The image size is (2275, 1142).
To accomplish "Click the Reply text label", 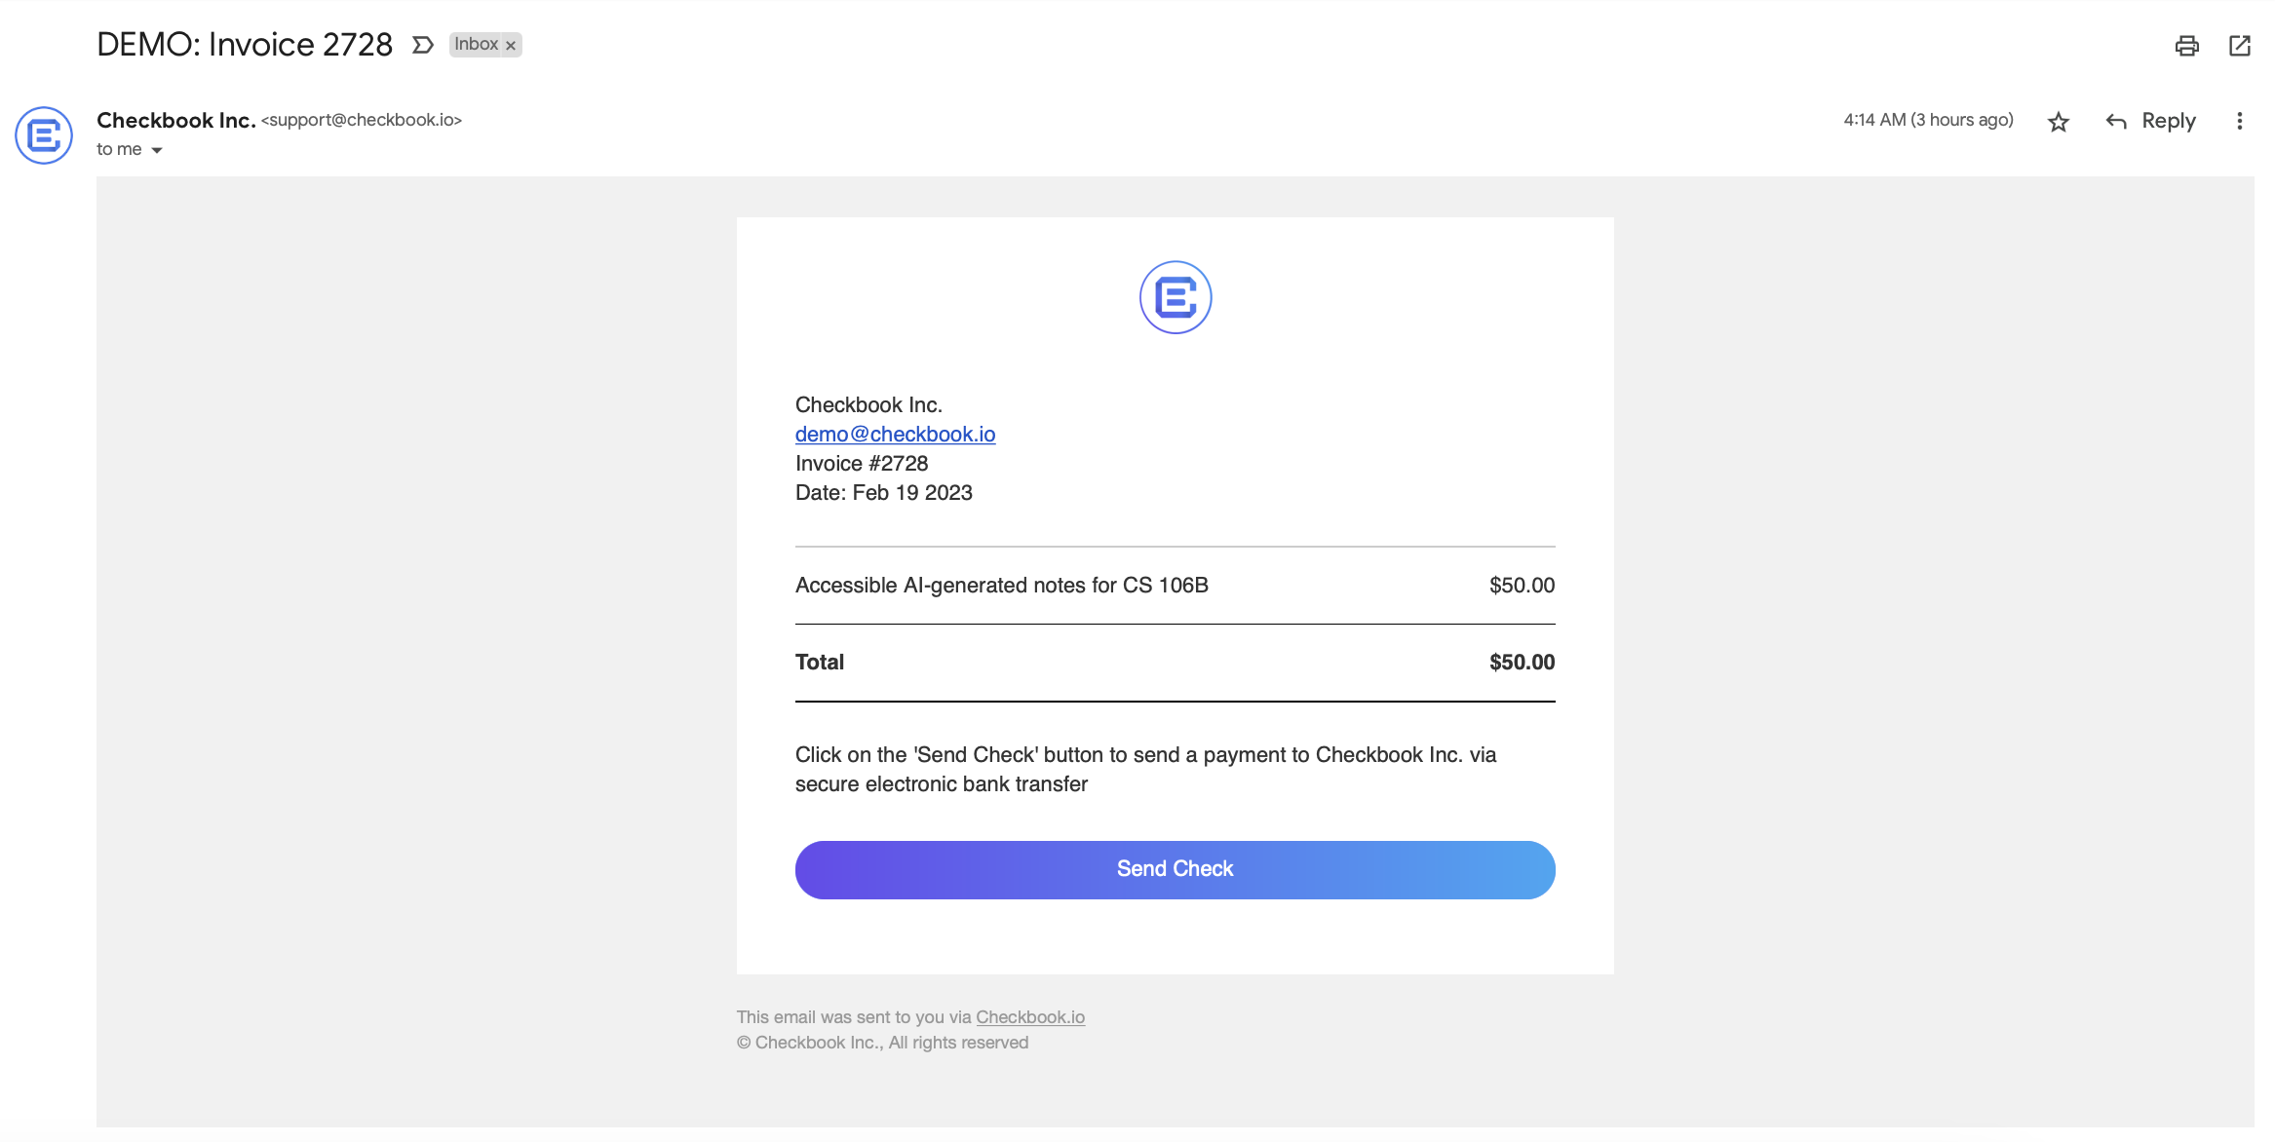I will tap(2168, 121).
